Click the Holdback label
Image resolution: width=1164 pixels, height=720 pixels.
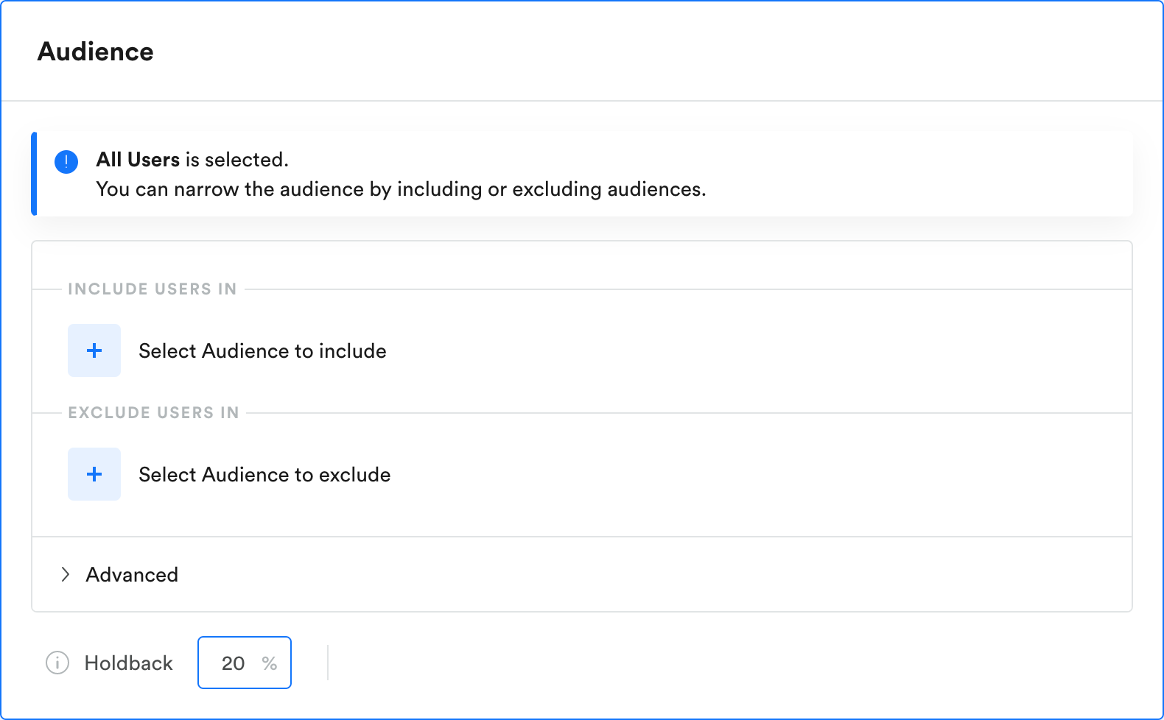pos(128,663)
